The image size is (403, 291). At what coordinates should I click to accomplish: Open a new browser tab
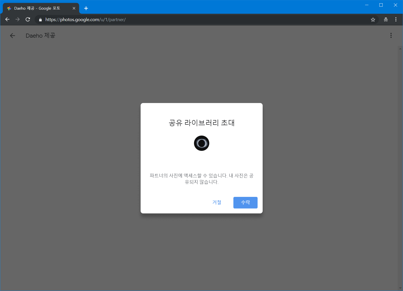(86, 8)
